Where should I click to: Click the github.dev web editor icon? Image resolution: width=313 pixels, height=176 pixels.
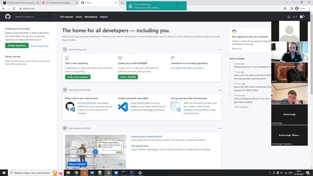(70, 107)
